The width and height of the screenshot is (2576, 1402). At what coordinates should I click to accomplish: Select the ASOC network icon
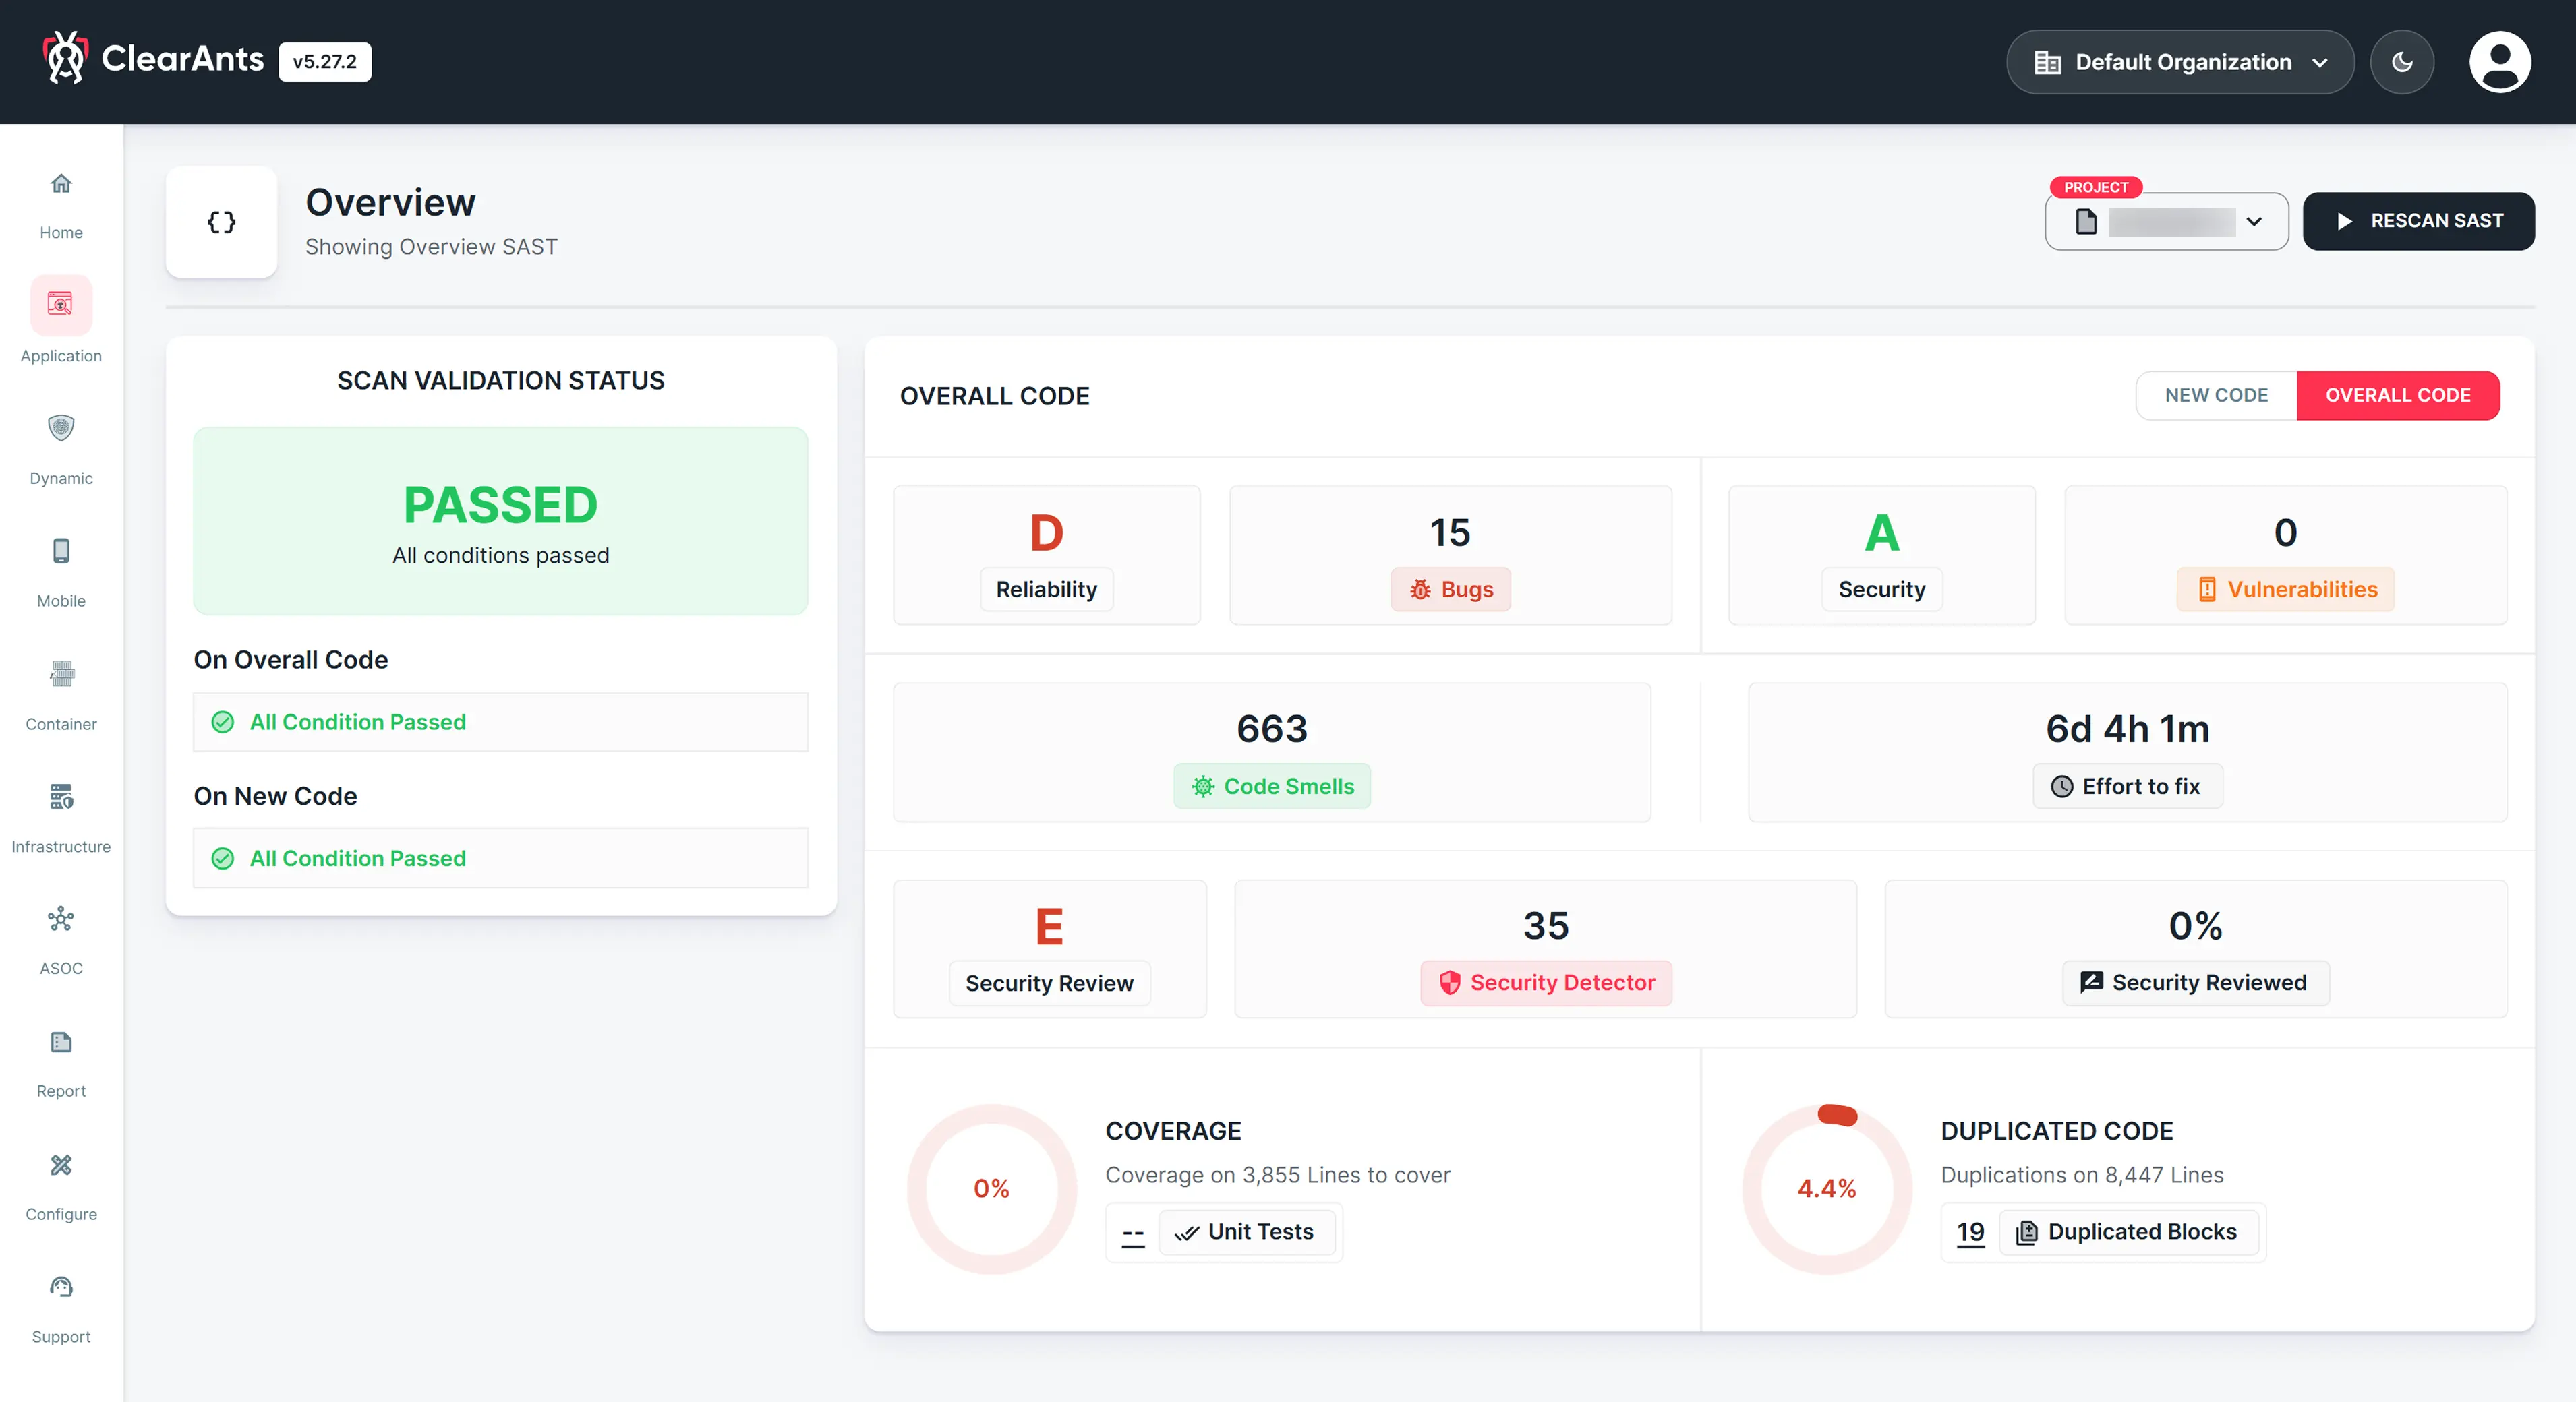[61, 919]
